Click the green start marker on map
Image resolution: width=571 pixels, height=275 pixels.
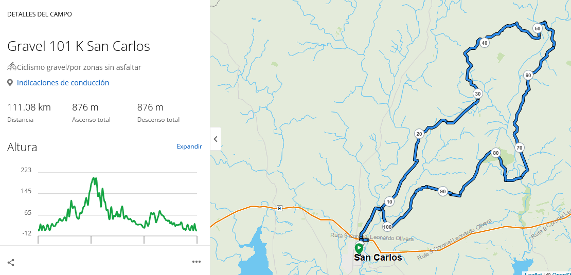359,248
